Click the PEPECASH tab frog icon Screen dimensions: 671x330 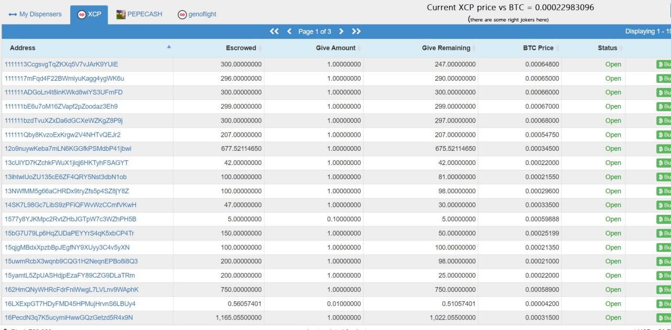[x=121, y=15]
